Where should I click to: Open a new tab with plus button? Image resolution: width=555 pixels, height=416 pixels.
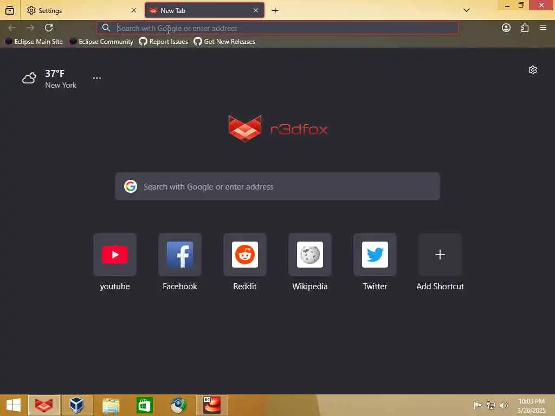275,11
